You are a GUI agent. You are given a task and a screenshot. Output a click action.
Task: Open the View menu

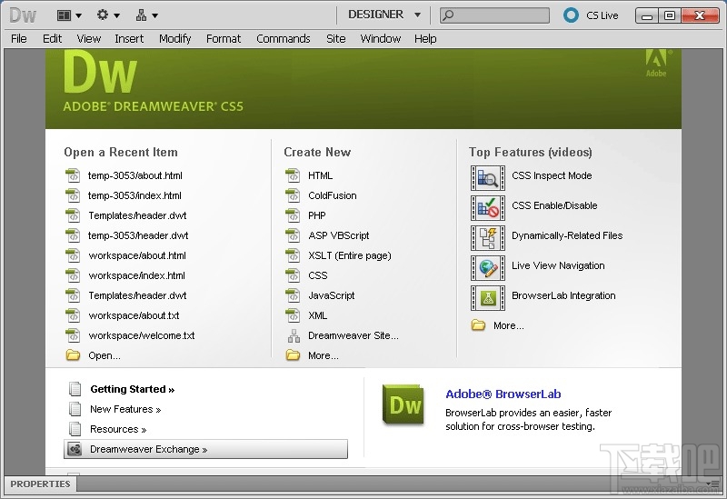tap(88, 38)
